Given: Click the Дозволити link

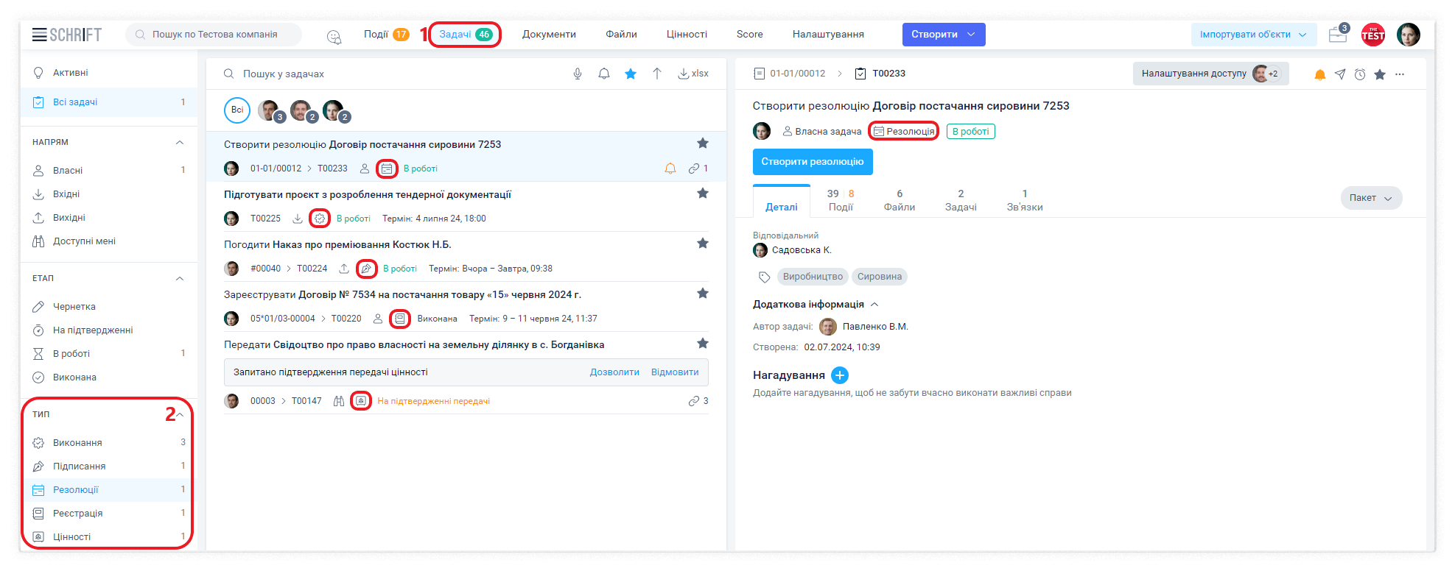Looking at the screenshot, I should point(614,372).
